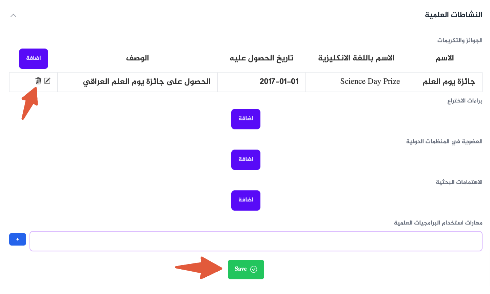Click the checkmark icon inside the Save button
The height and width of the screenshot is (294, 490).
(x=253, y=269)
